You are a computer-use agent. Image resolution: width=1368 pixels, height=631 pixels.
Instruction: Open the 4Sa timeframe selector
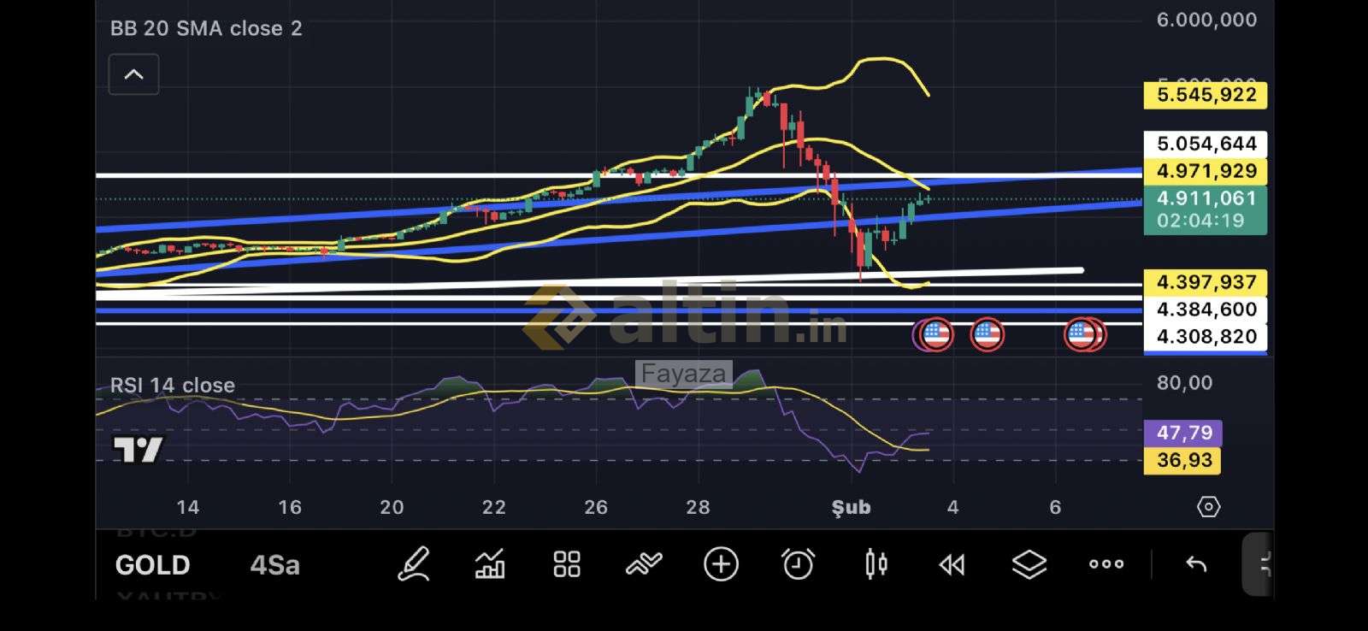[x=274, y=565]
